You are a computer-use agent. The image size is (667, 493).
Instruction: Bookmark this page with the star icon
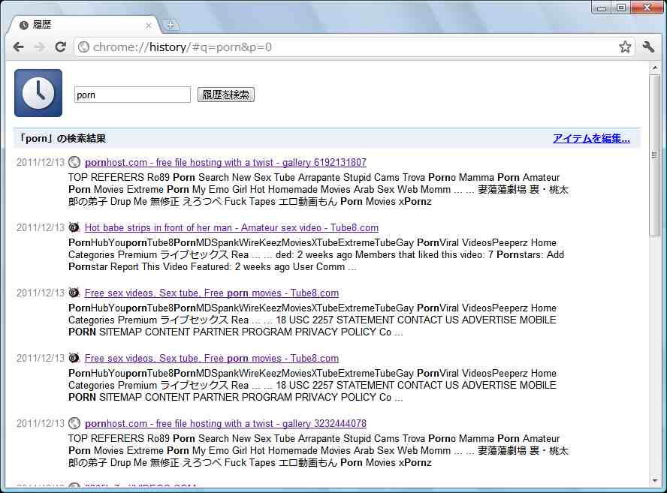click(x=625, y=47)
